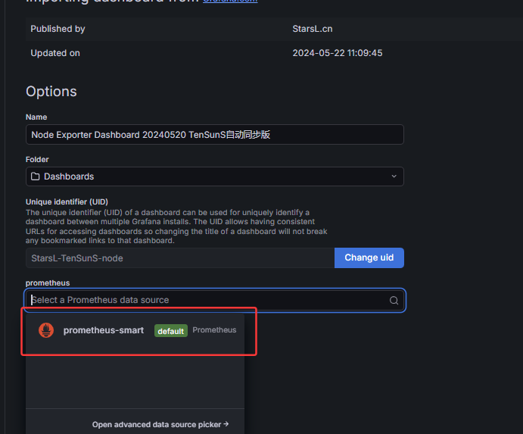Viewport: 523px width, 434px height.
Task: Follow the Grafana.com link in the header
Action: [230, 1]
